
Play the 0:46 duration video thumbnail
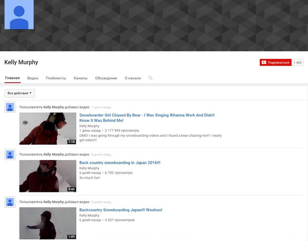[x=48, y=176]
